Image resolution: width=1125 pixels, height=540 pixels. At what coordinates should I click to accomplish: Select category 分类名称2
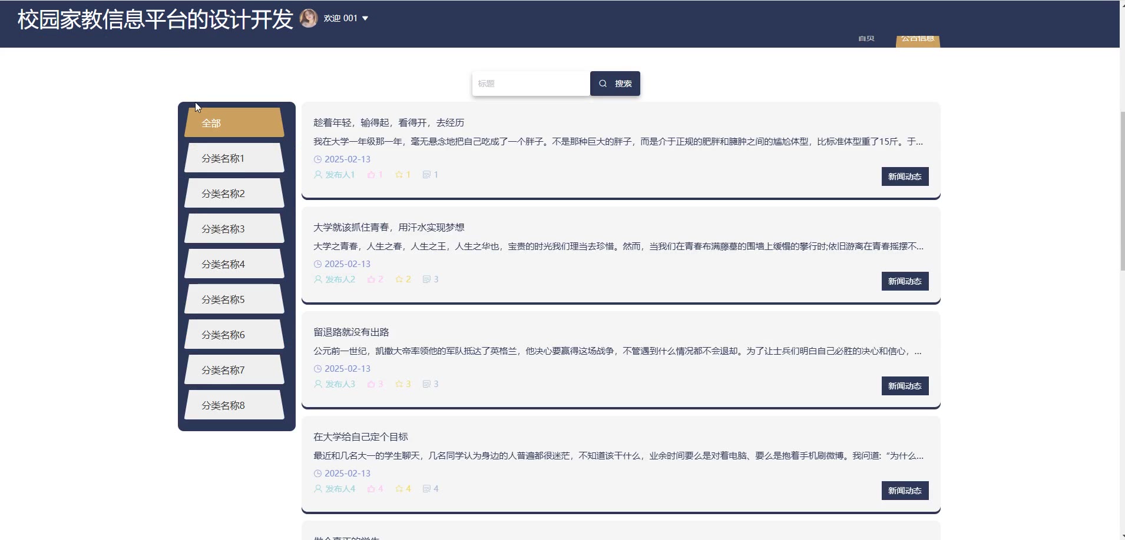tap(234, 193)
